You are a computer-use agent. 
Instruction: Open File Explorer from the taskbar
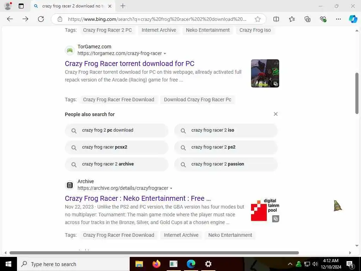coord(139,264)
